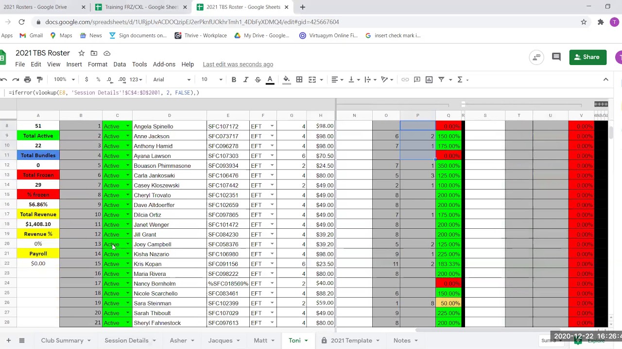Star the 2021 TBS Roster document
622x349 pixels.
coord(82,53)
